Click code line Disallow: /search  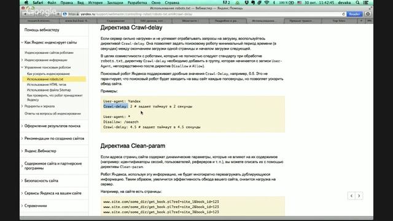121,122
